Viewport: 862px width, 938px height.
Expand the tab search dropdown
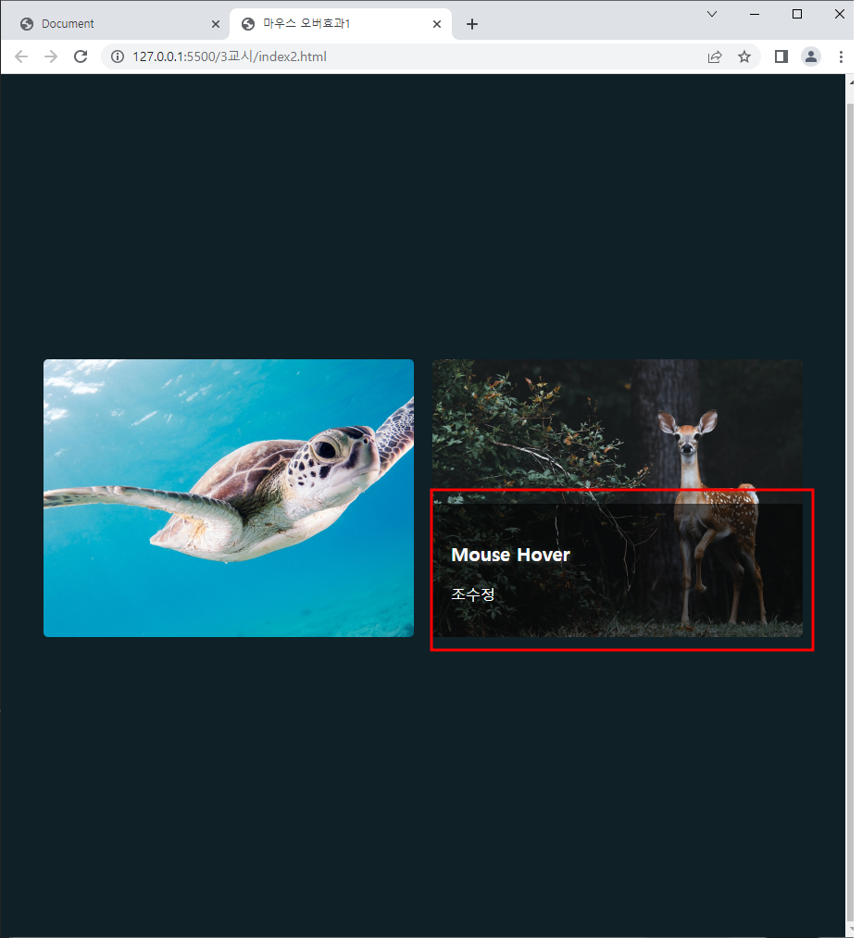coord(712,15)
